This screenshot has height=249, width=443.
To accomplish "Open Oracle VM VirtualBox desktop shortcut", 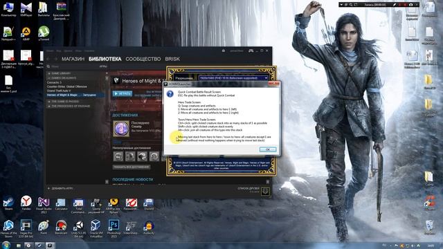I will [96, 228].
